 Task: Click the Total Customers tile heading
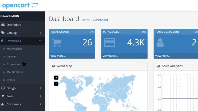coord(167,32)
